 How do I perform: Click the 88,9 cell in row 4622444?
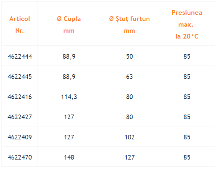[x=69, y=57]
